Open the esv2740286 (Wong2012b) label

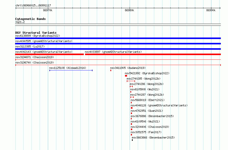click(147, 84)
